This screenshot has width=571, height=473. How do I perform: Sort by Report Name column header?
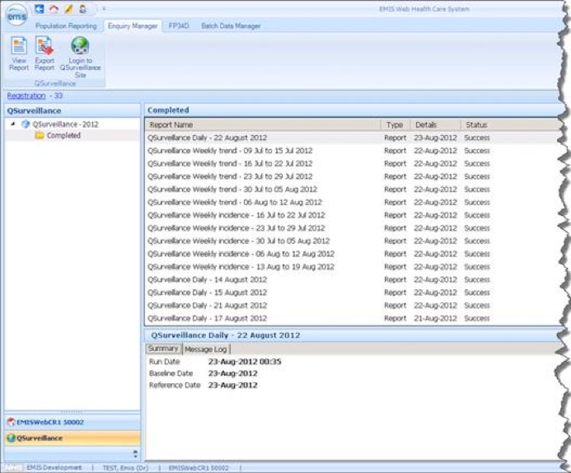coord(263,125)
